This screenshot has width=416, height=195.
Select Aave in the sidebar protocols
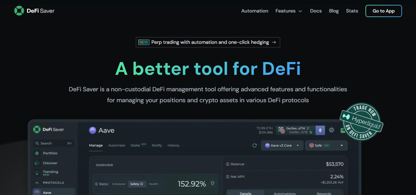point(54,192)
